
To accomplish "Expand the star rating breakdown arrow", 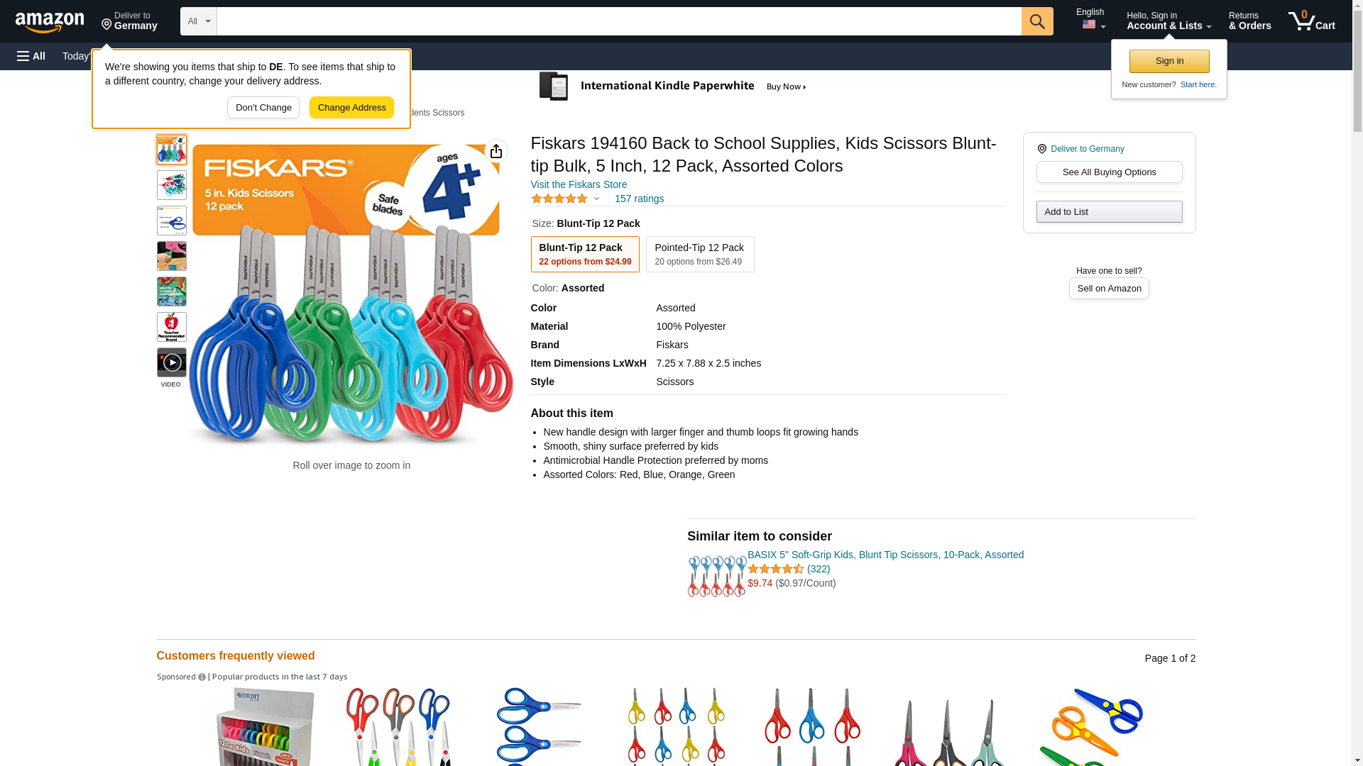I will coord(596,199).
